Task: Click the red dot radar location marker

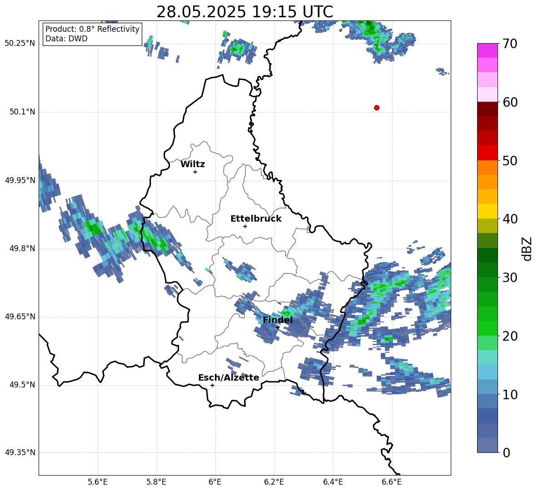Action: (x=377, y=108)
